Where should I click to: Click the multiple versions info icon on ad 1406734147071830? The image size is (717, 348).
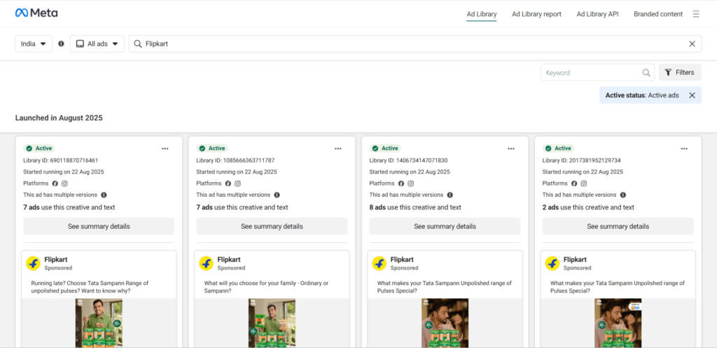(450, 195)
